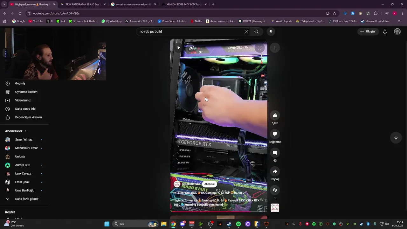Clear the search text with the X
Screen dimensions: 407x229
[x=246, y=31]
